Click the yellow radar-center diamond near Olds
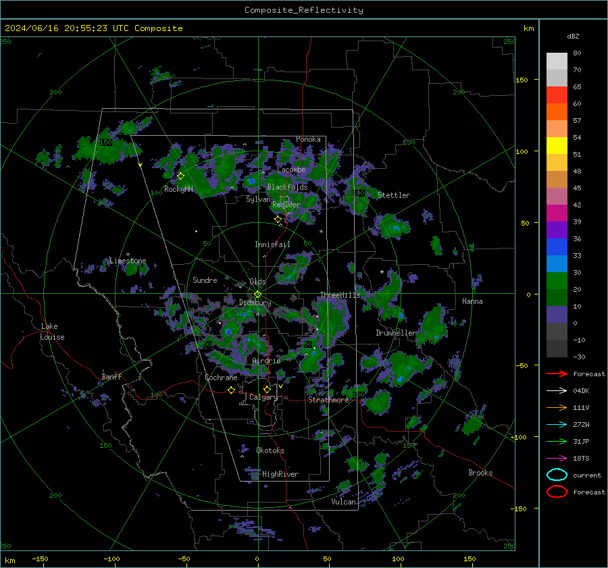The image size is (608, 568). pyautogui.click(x=257, y=294)
